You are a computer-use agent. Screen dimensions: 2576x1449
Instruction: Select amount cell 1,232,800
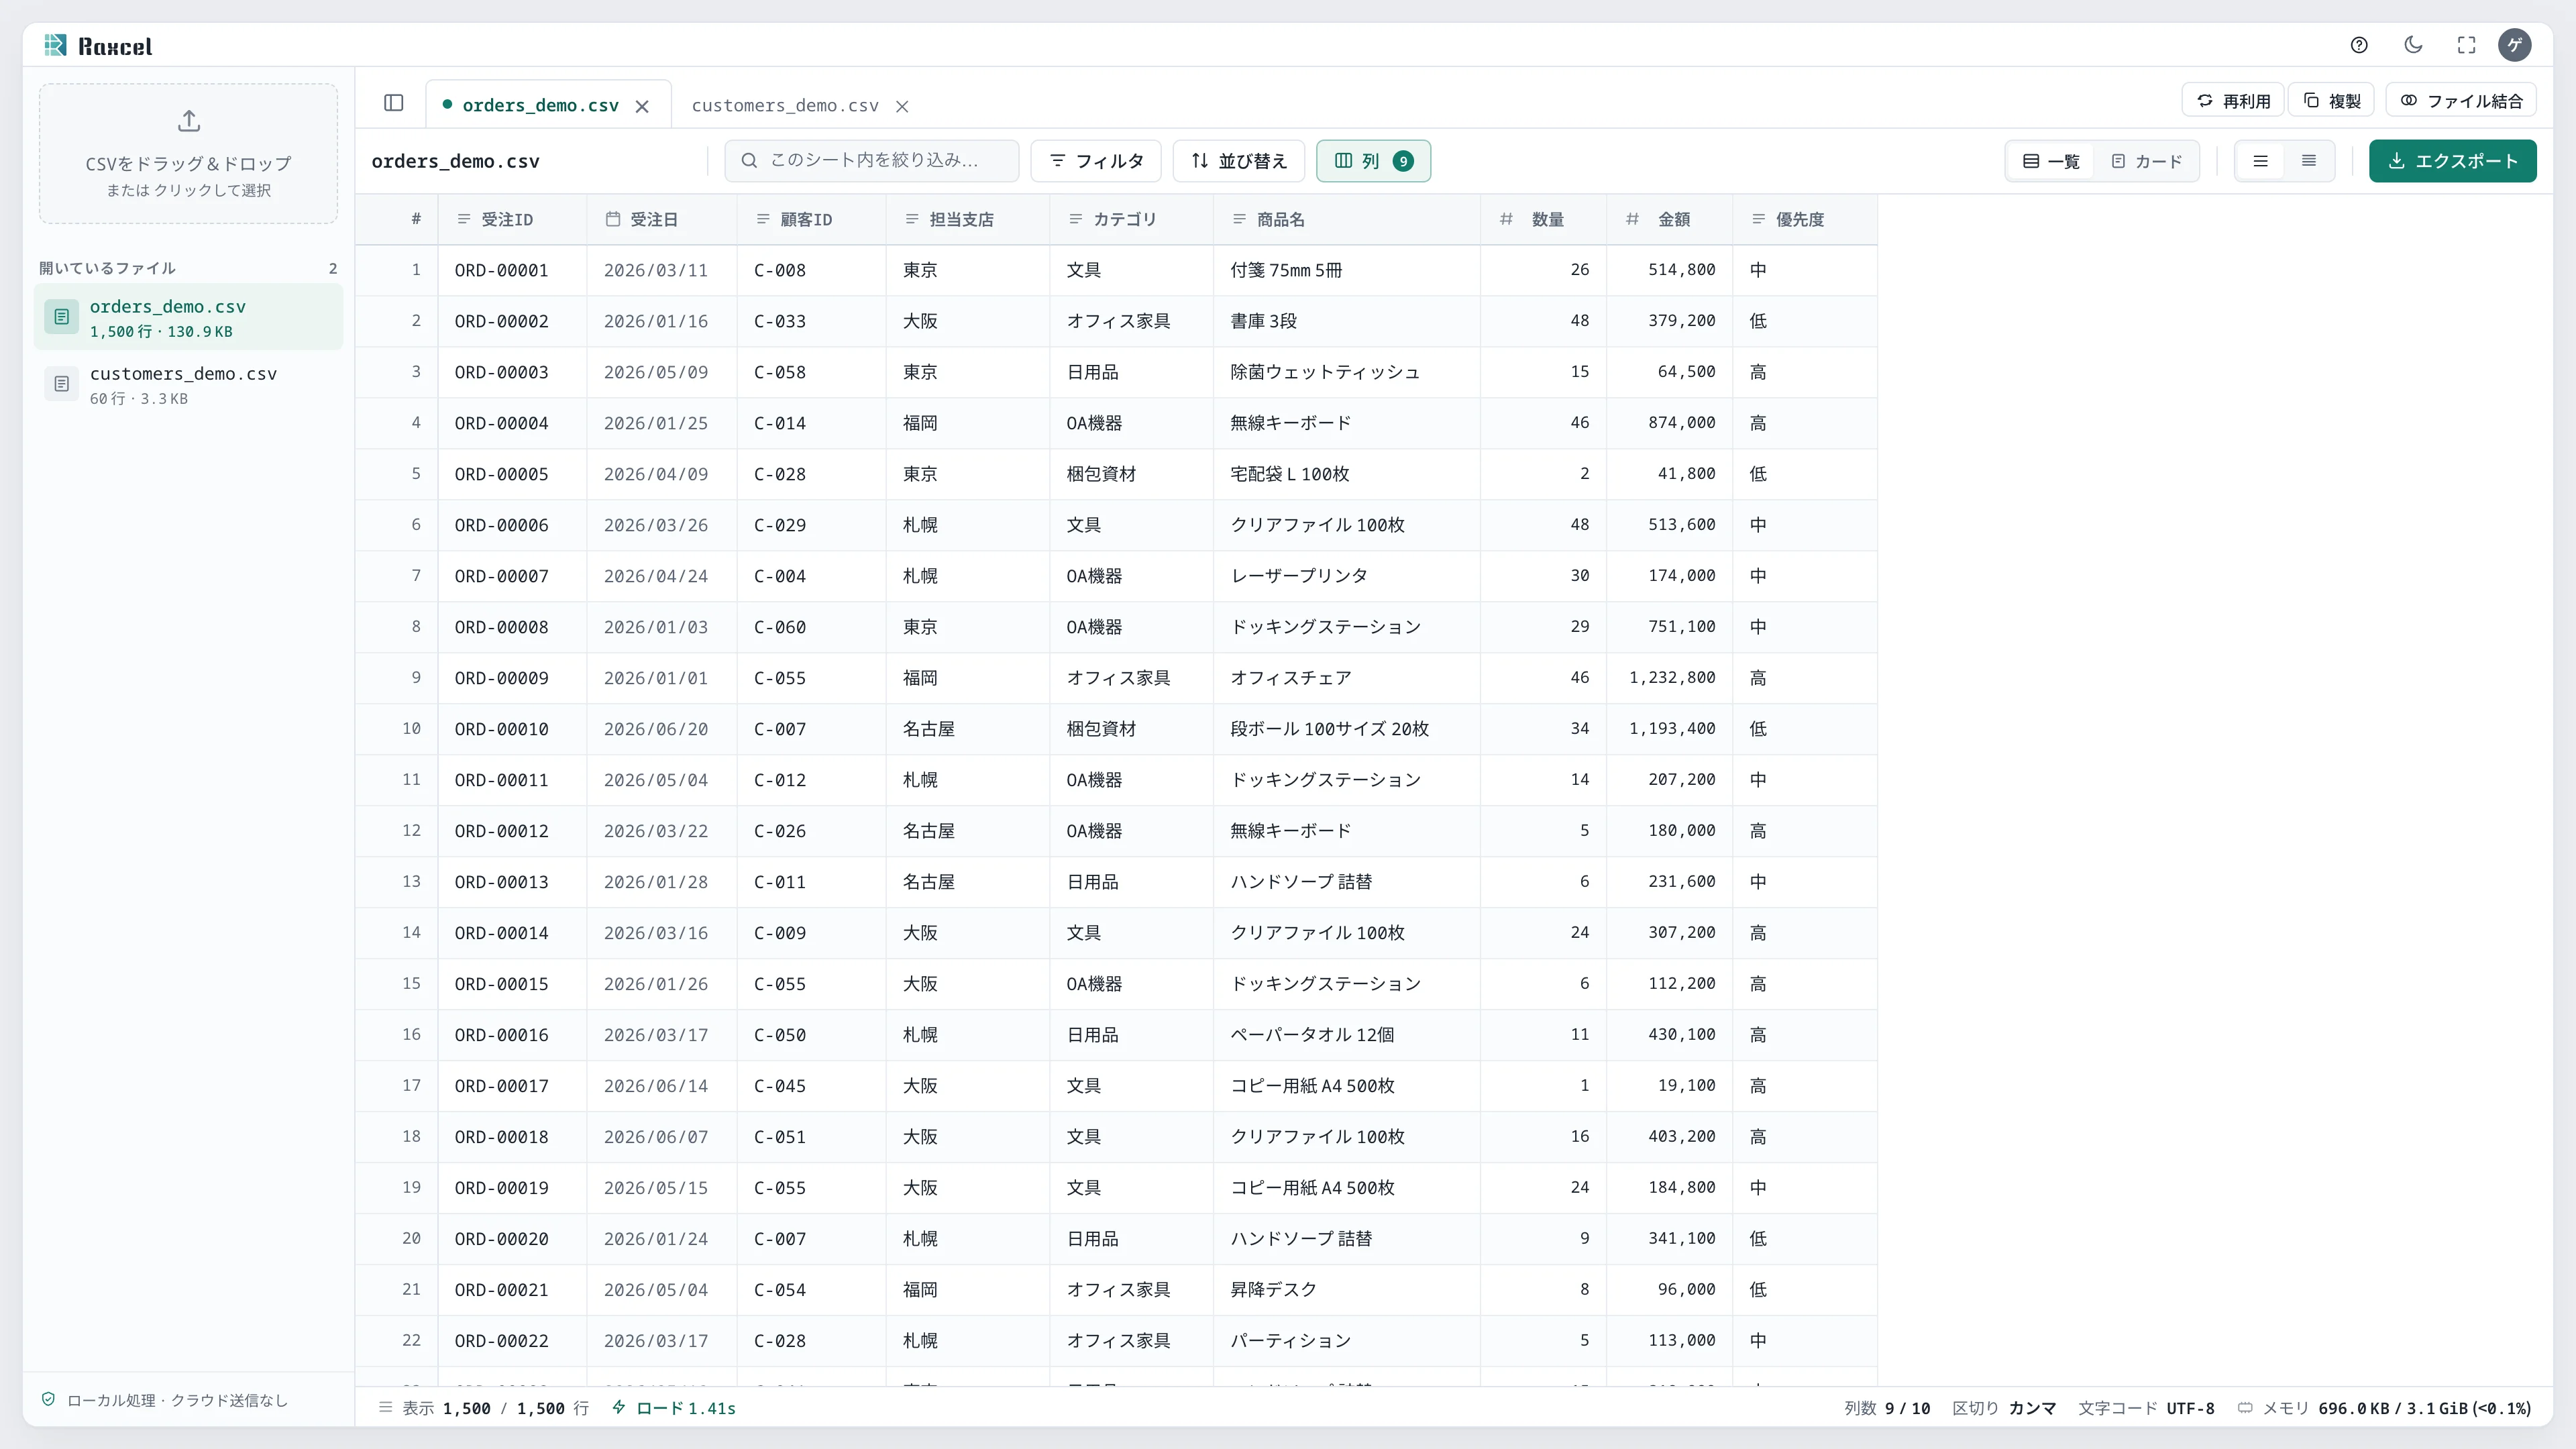tap(1669, 678)
